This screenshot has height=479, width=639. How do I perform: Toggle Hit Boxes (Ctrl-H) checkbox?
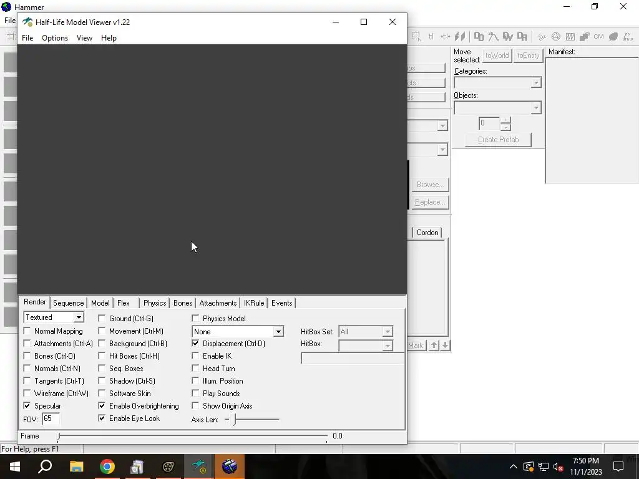(102, 356)
